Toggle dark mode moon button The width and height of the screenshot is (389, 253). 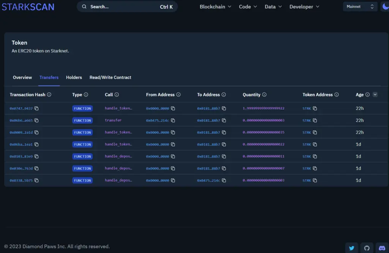click(x=385, y=6)
